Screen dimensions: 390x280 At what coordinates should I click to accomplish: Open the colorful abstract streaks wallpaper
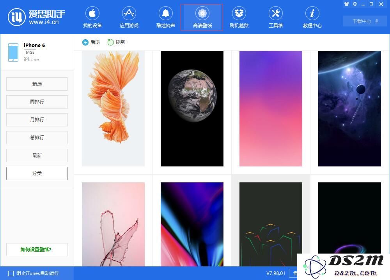pos(192,224)
